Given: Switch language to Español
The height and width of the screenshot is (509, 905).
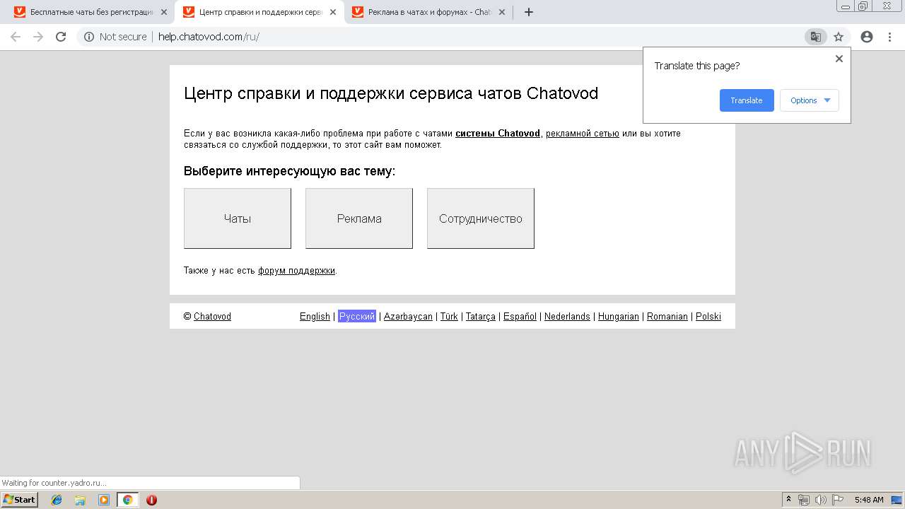Looking at the screenshot, I should (520, 316).
